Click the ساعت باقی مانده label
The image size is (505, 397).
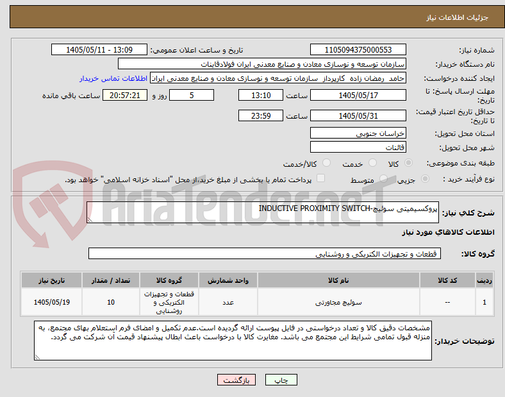point(71,96)
